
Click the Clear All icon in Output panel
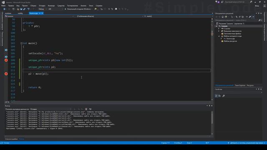click(86, 109)
